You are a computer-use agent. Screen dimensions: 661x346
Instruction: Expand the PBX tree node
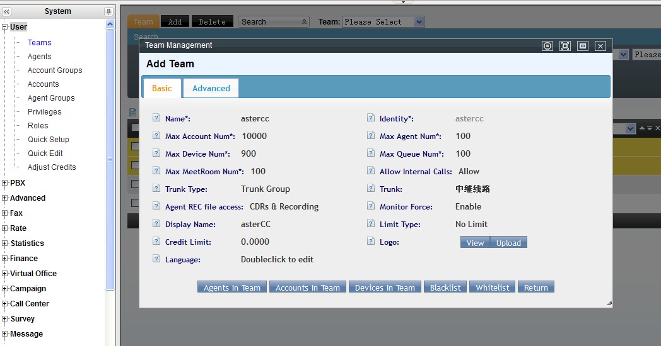tap(5, 183)
